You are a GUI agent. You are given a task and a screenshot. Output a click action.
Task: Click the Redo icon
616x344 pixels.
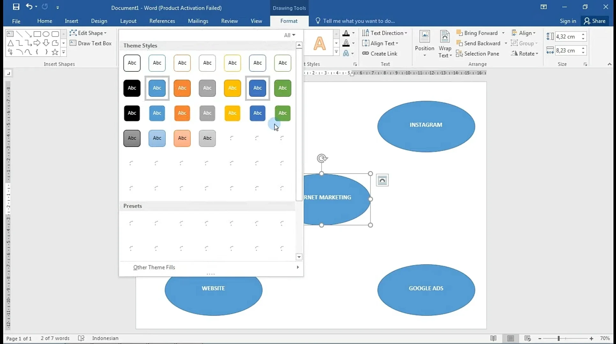click(x=45, y=7)
